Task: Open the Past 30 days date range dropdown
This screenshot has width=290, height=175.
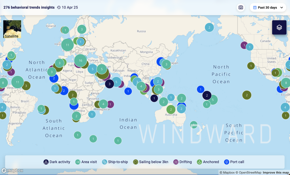Action: coord(268,8)
